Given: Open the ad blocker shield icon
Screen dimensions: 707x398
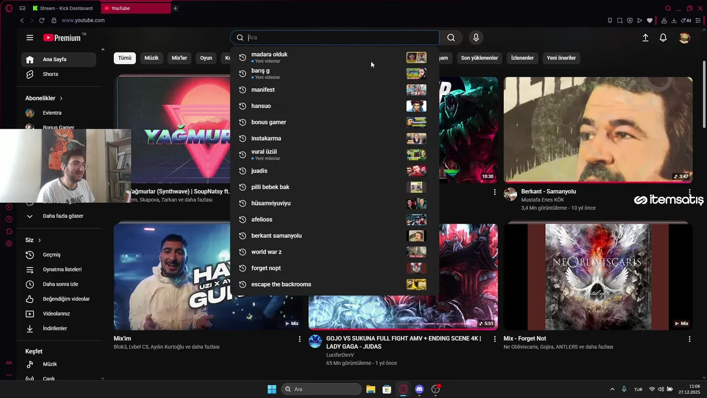Looking at the screenshot, I should pyautogui.click(x=630, y=20).
